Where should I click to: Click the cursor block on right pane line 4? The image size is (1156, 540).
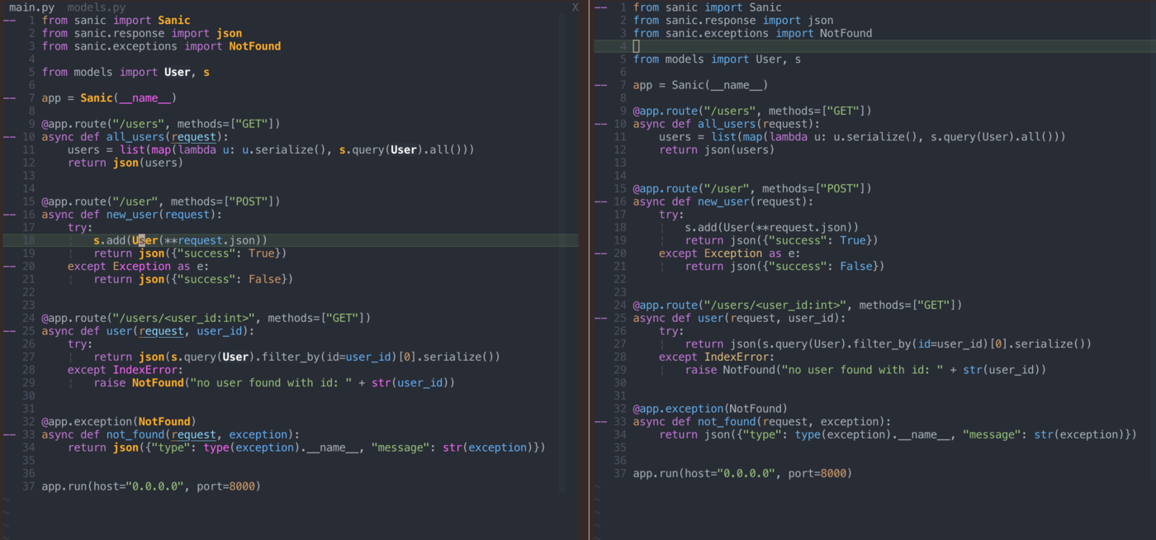(637, 46)
